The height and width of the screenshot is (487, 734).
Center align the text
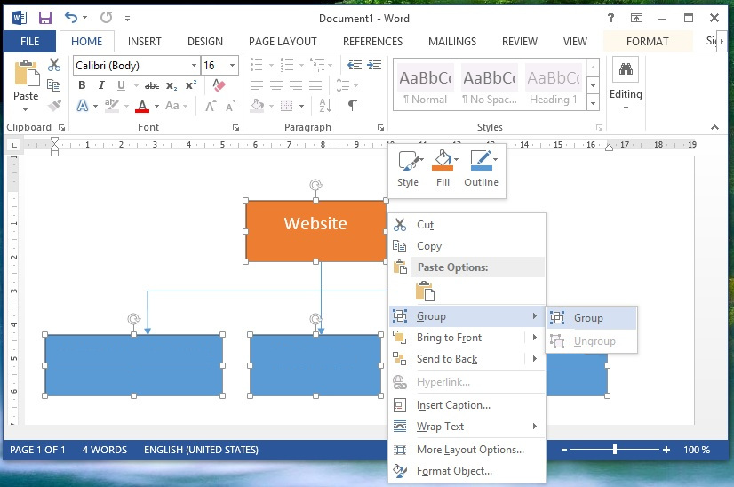(276, 85)
